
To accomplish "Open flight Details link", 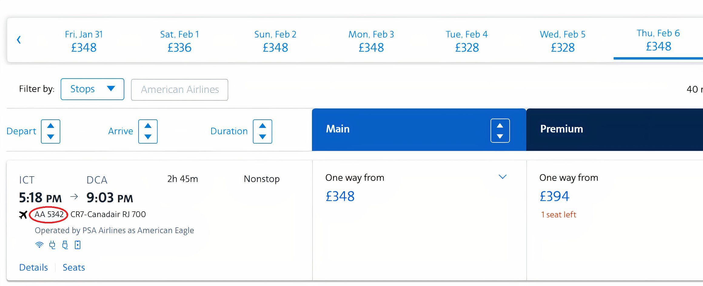I will 33,267.
